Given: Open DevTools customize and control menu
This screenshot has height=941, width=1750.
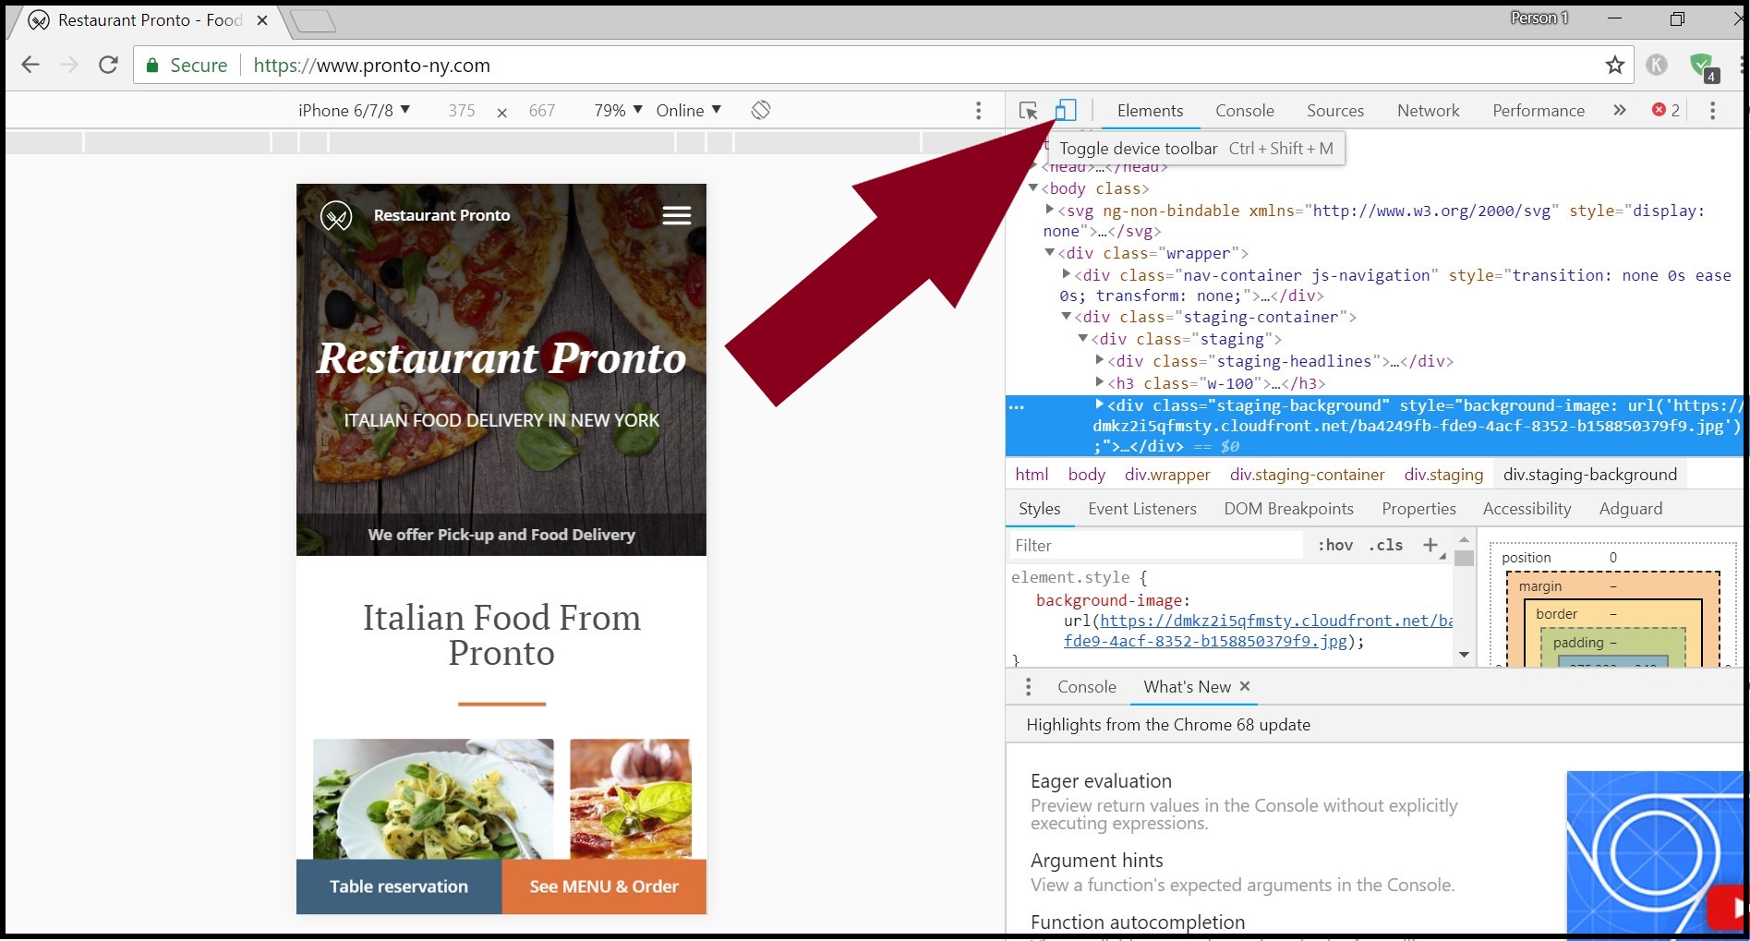Looking at the screenshot, I should (1712, 111).
